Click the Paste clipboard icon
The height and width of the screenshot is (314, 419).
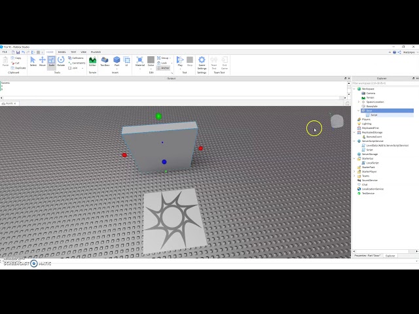(5, 61)
